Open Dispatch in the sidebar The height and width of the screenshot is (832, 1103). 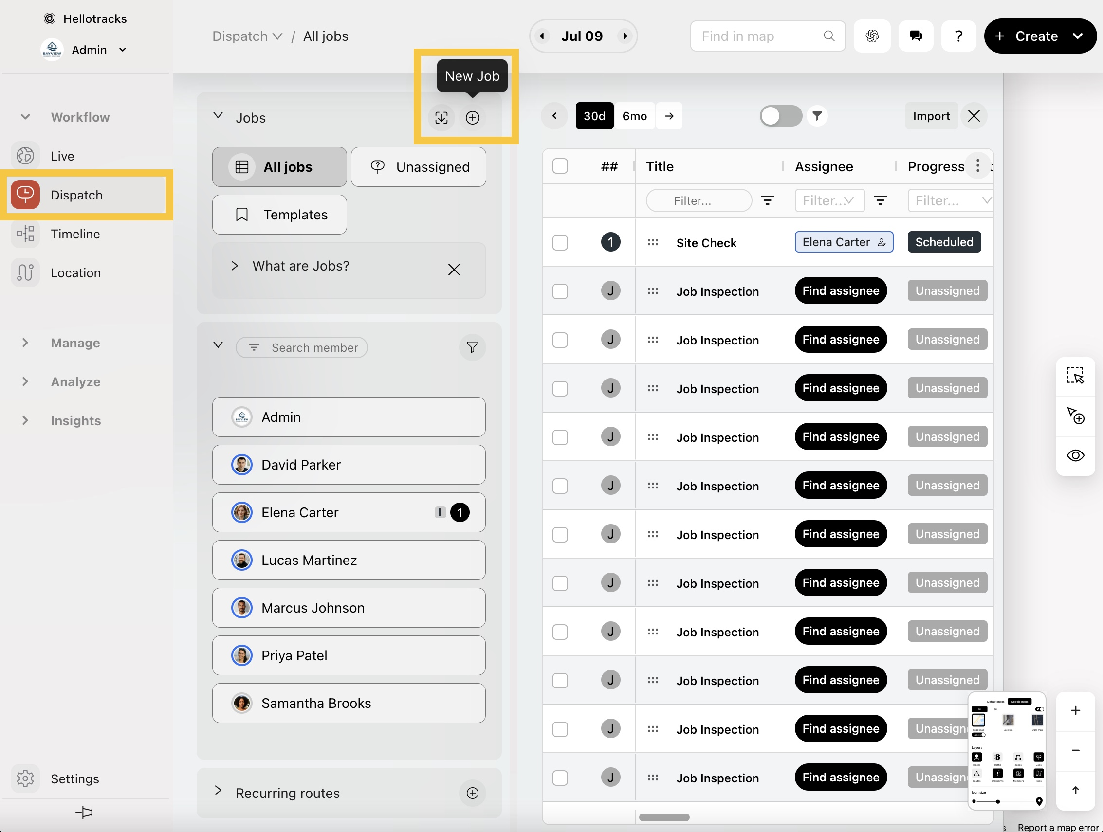click(86, 195)
